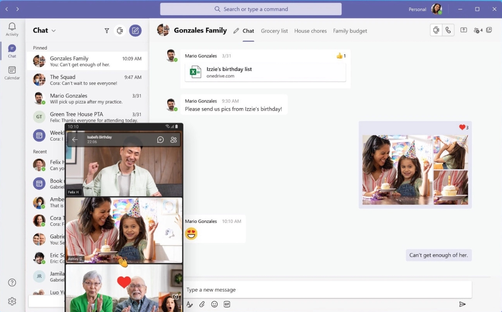Expand the Pinned conversations section
The image size is (502, 312).
coord(39,48)
